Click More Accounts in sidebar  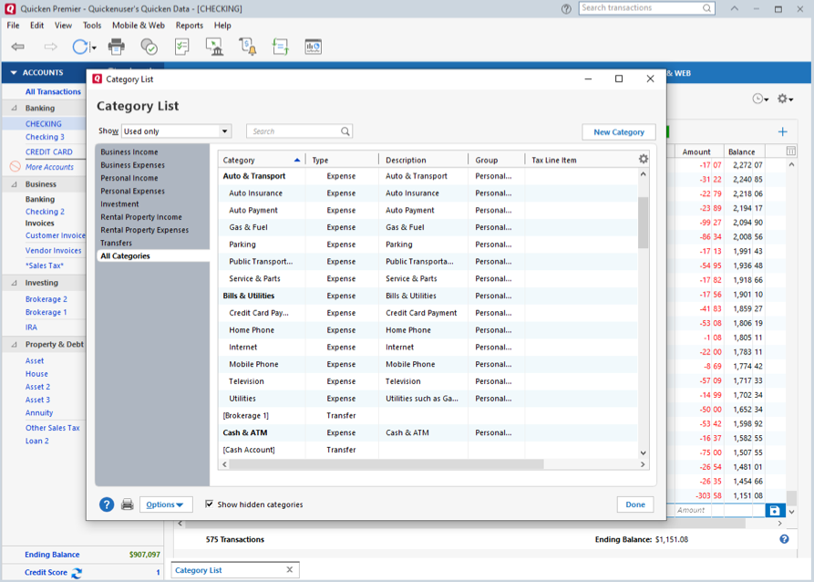pos(49,167)
